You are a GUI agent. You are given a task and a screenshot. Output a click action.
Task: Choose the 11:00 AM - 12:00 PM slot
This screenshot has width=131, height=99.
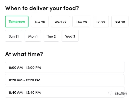tap(65, 67)
